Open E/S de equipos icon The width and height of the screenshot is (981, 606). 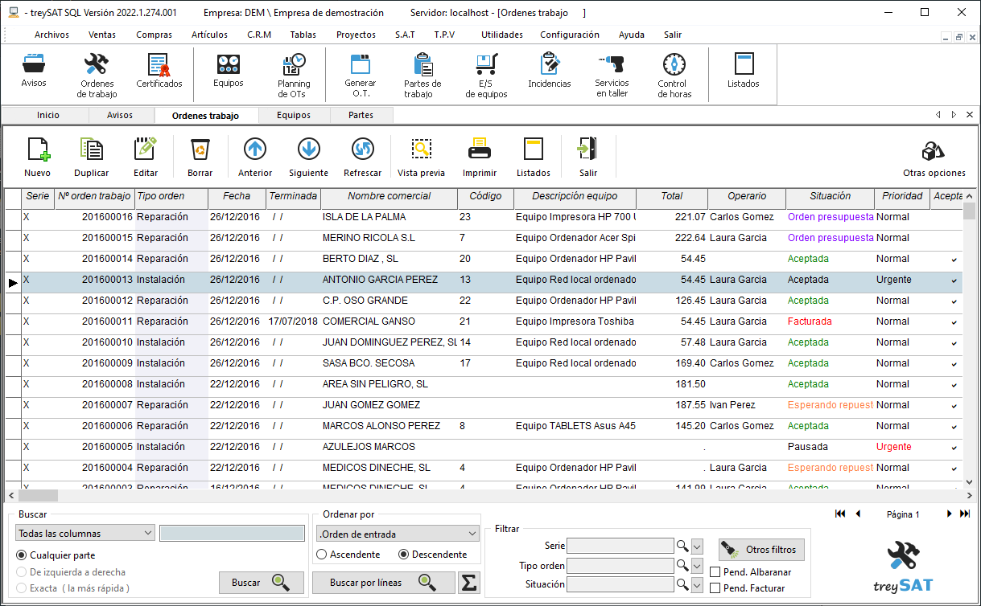tap(486, 76)
